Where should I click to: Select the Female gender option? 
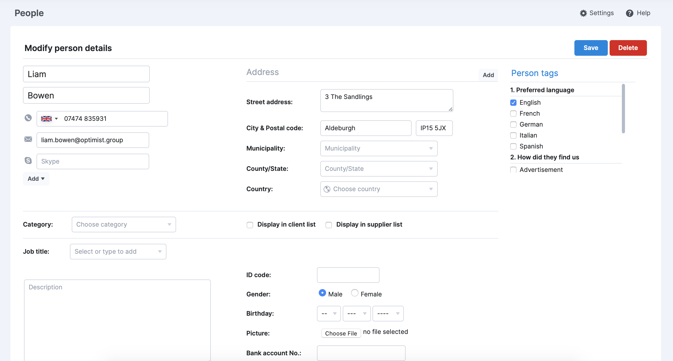tap(354, 293)
